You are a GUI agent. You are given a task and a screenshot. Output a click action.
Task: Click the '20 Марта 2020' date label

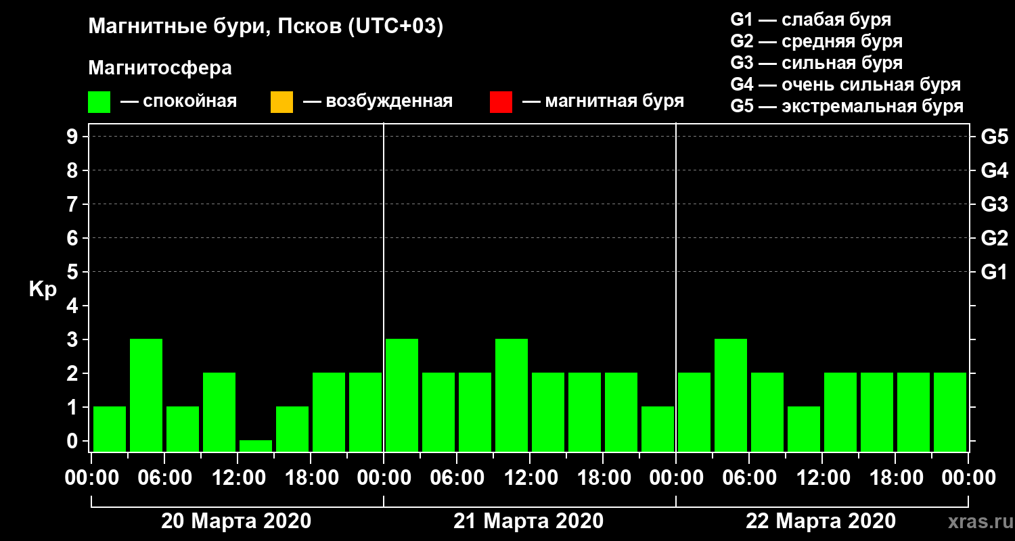coord(236,521)
